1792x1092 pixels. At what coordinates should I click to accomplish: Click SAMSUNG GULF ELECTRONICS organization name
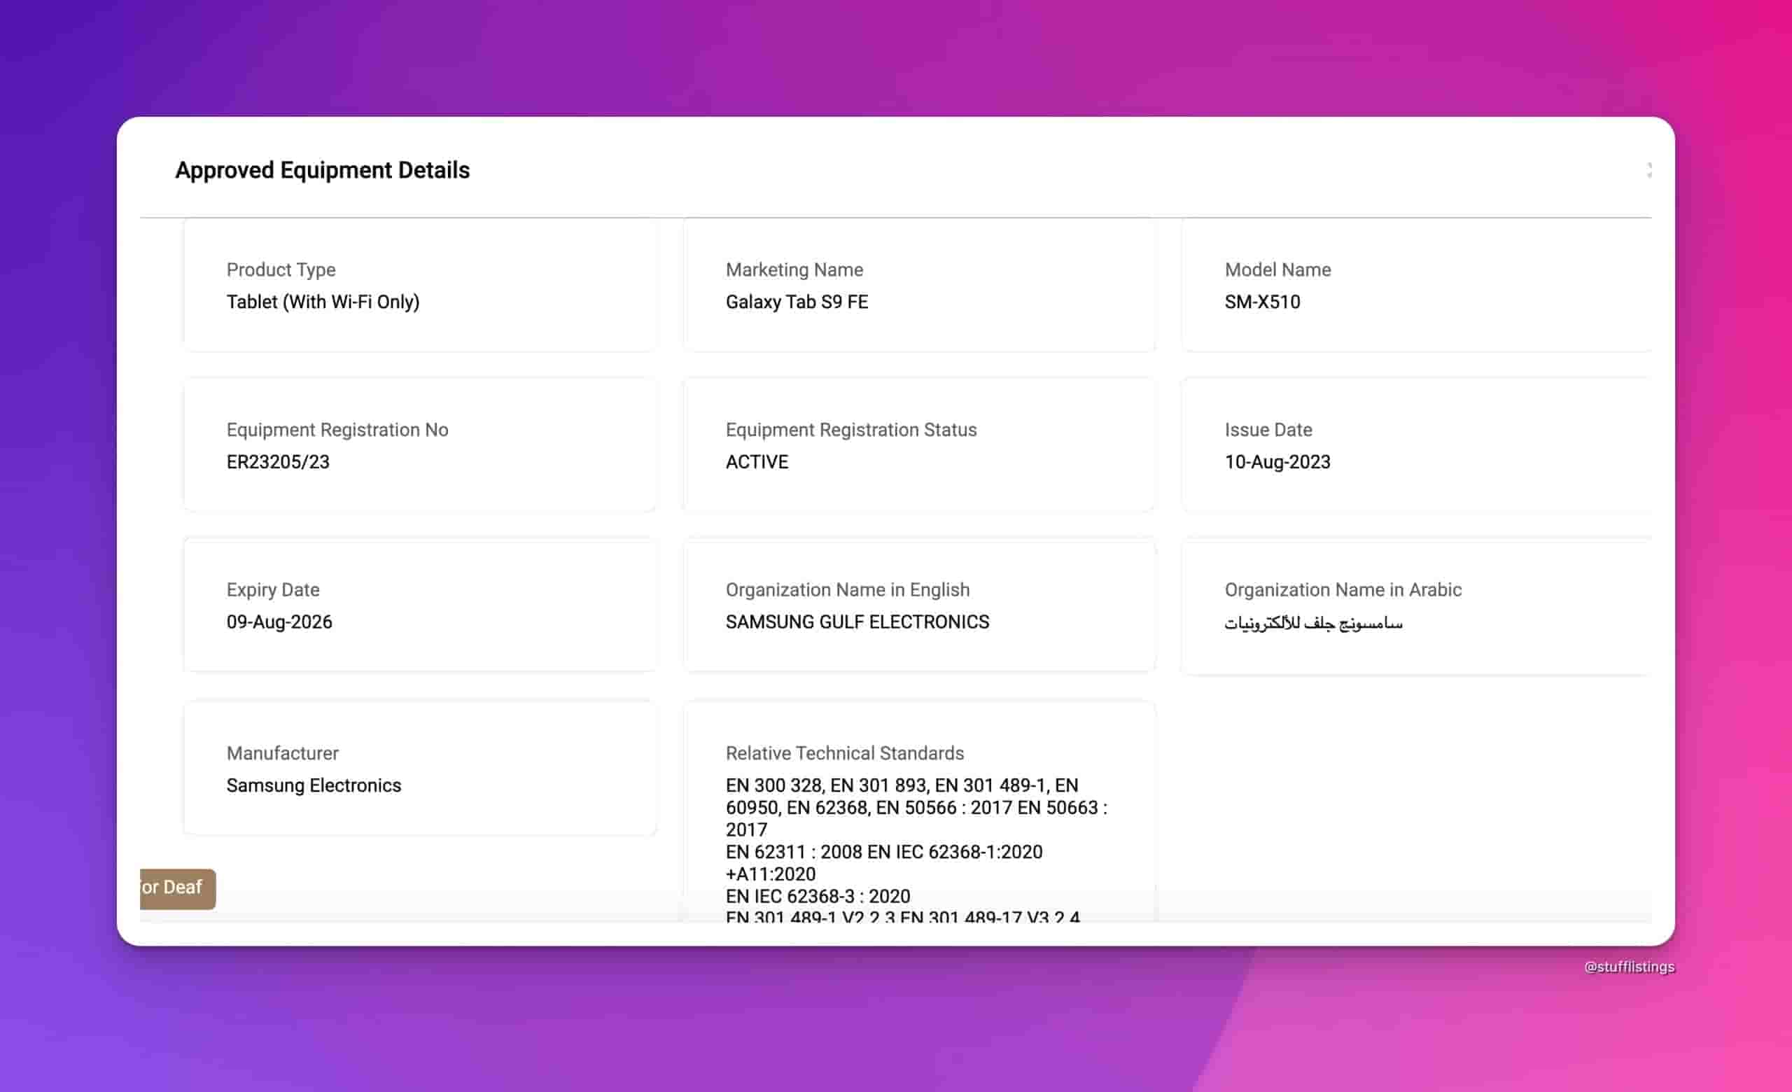click(857, 622)
